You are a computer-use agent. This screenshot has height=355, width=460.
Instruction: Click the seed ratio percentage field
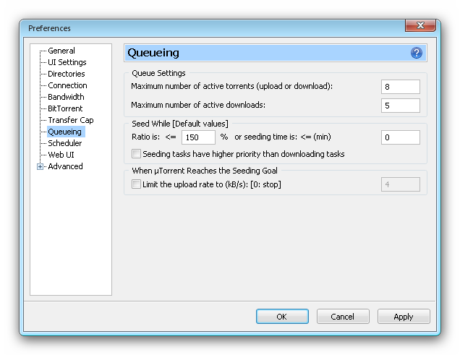[198, 137]
